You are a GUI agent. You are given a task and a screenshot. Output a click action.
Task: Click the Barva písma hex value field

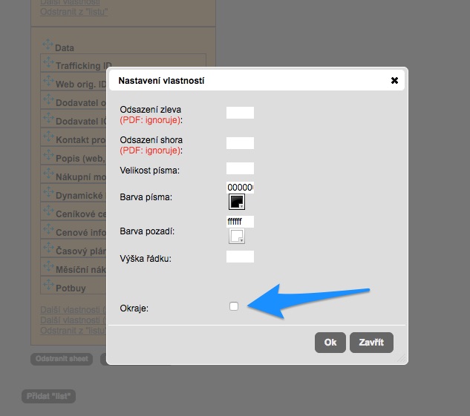coord(240,187)
